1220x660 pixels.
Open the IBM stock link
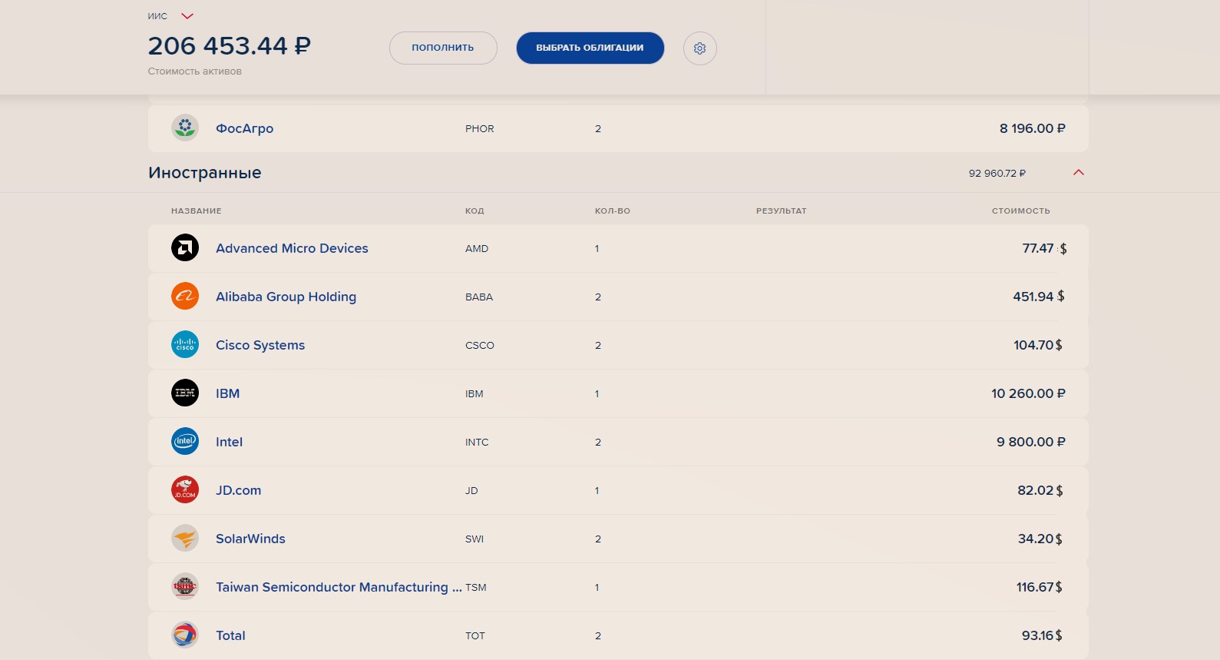pyautogui.click(x=227, y=393)
